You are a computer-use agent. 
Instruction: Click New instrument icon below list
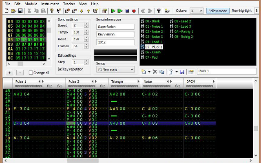click(144, 72)
